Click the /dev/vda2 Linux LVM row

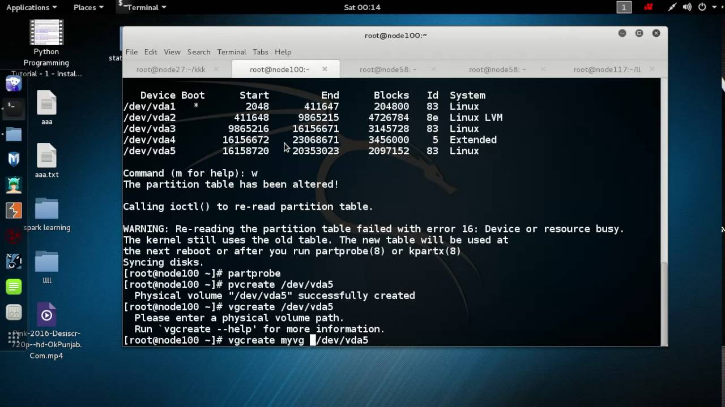click(313, 118)
